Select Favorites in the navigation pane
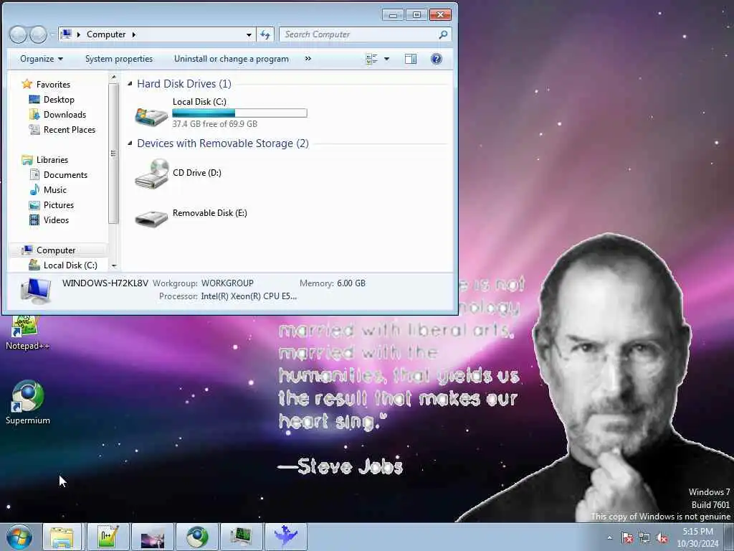 [46, 85]
